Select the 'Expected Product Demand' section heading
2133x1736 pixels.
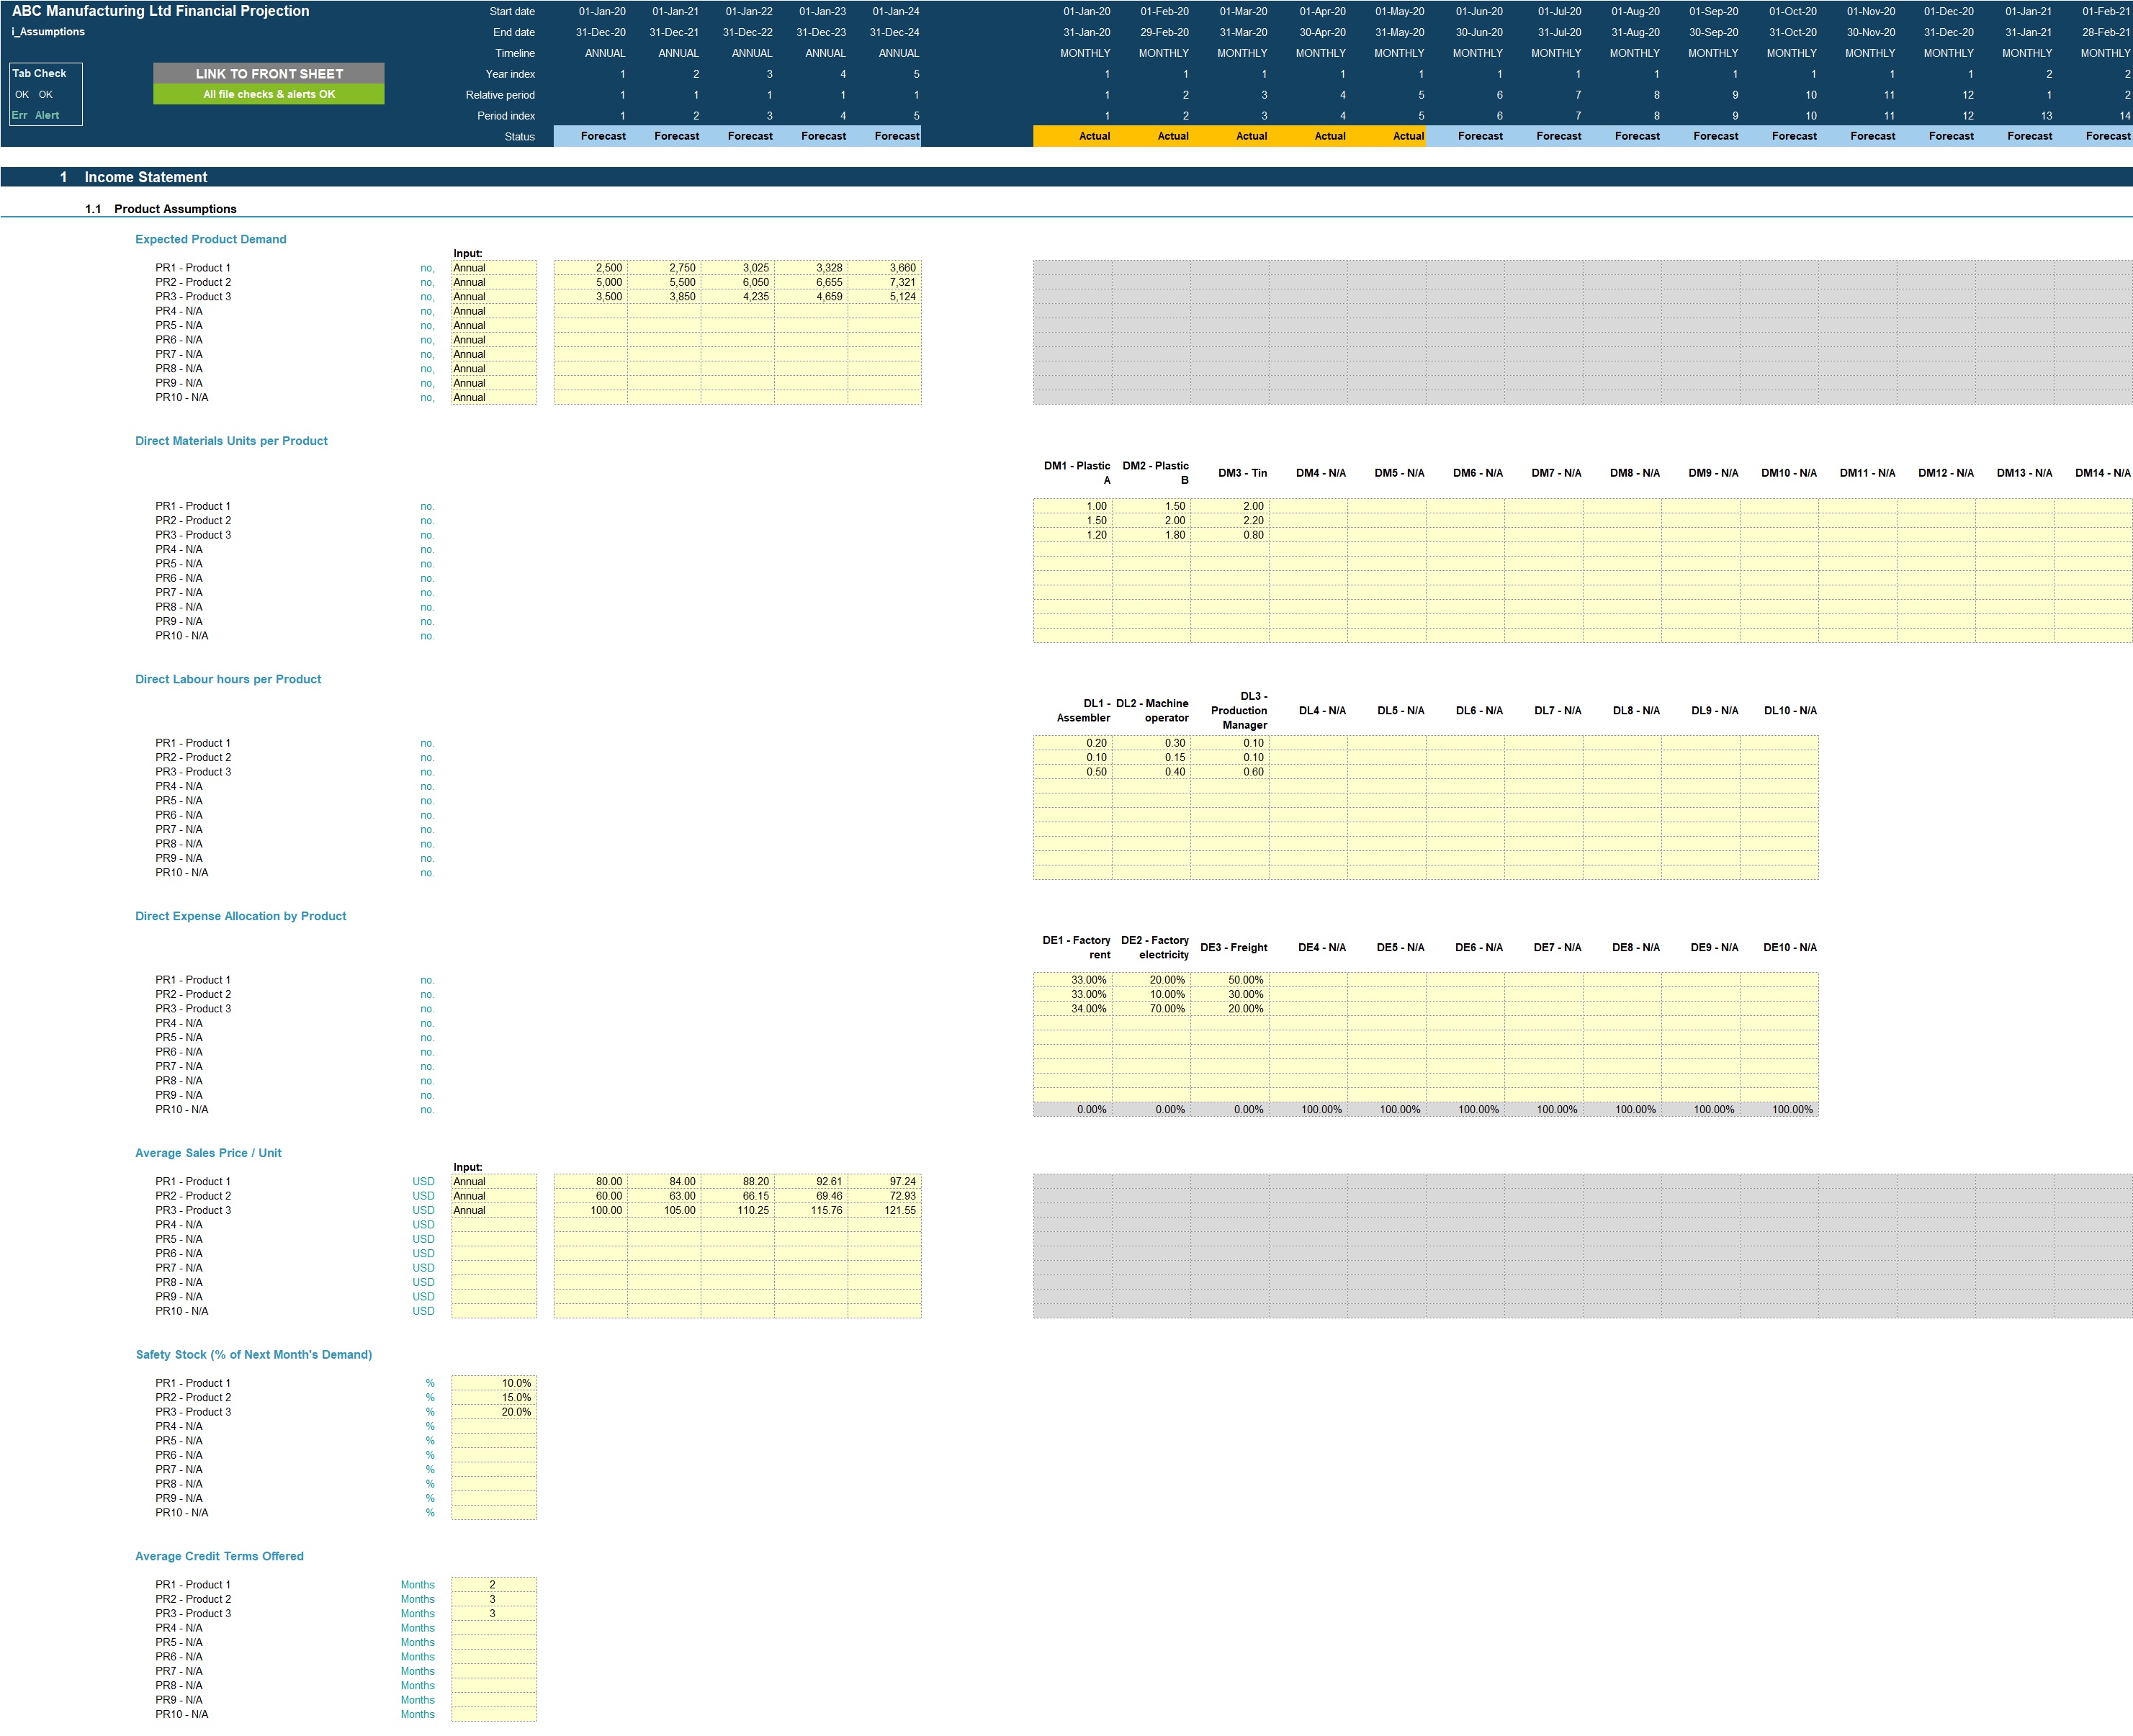click(210, 238)
